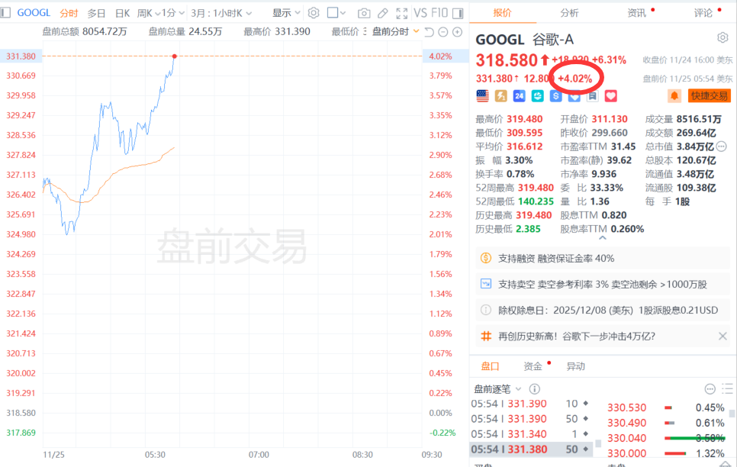737x467 pixels.
Task: Open the 评论 comments tab
Action: point(703,13)
